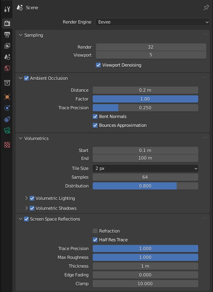
Task: Disable Viewport Denoising
Action: 98,65
